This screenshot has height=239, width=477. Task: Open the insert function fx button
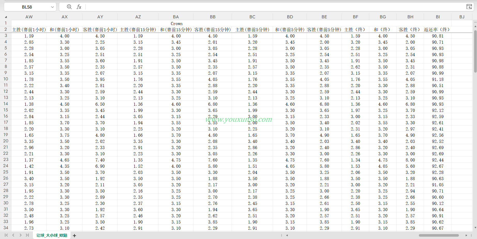tap(79, 7)
